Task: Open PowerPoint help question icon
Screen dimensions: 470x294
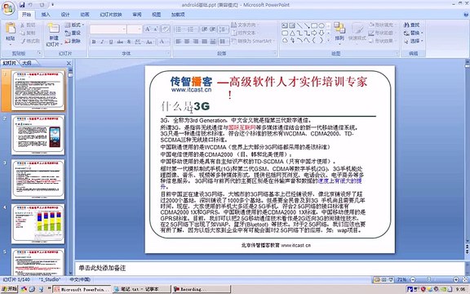Action: tap(465, 14)
